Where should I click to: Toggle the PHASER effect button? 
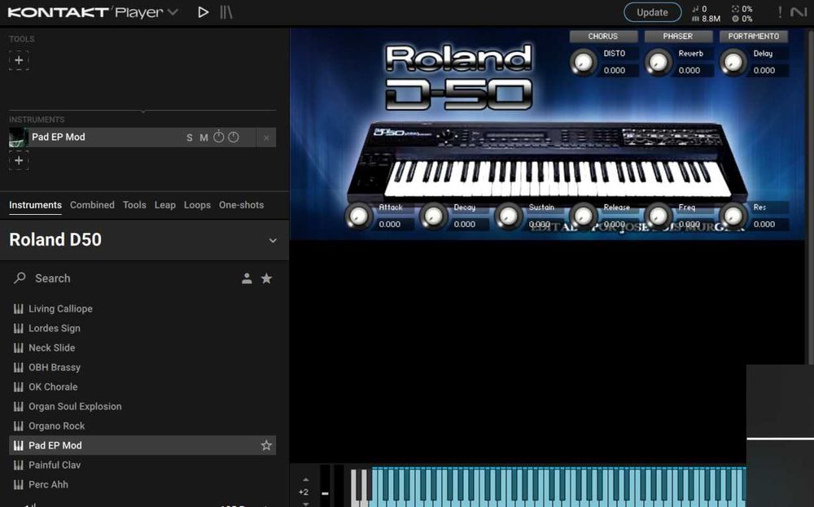[x=678, y=37]
